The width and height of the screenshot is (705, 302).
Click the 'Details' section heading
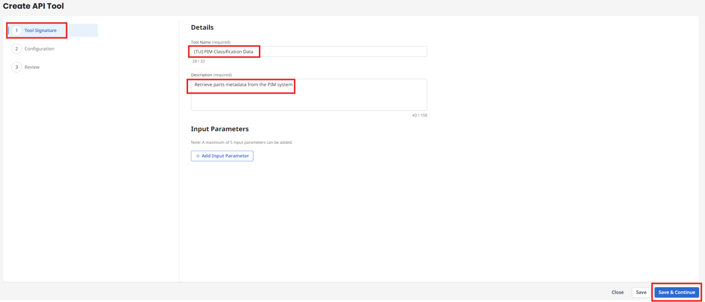click(202, 27)
